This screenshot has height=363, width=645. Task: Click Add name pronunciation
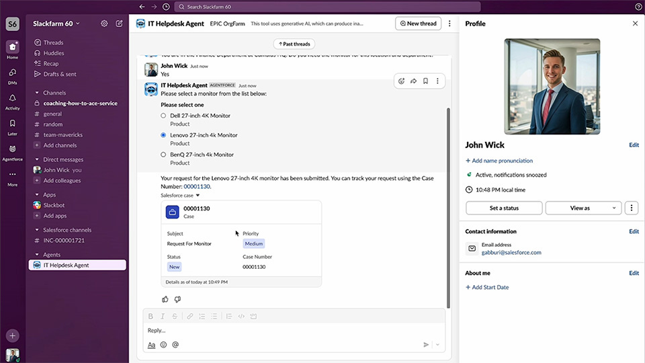coord(499,161)
